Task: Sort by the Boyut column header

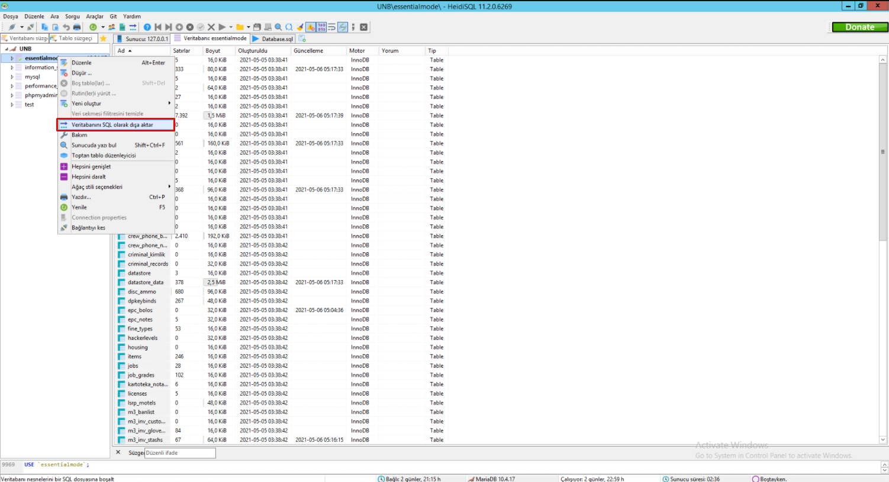Action: [220, 51]
